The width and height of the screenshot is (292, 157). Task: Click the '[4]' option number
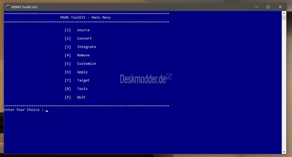pyautogui.click(x=68, y=55)
